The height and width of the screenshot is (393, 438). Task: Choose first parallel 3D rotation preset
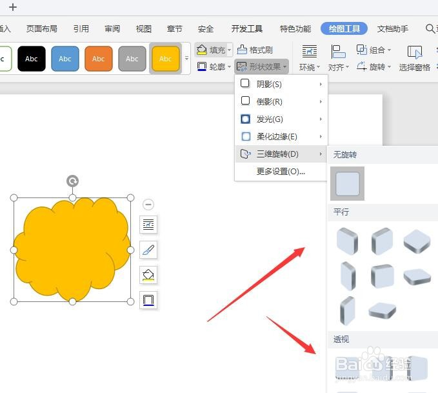point(347,241)
